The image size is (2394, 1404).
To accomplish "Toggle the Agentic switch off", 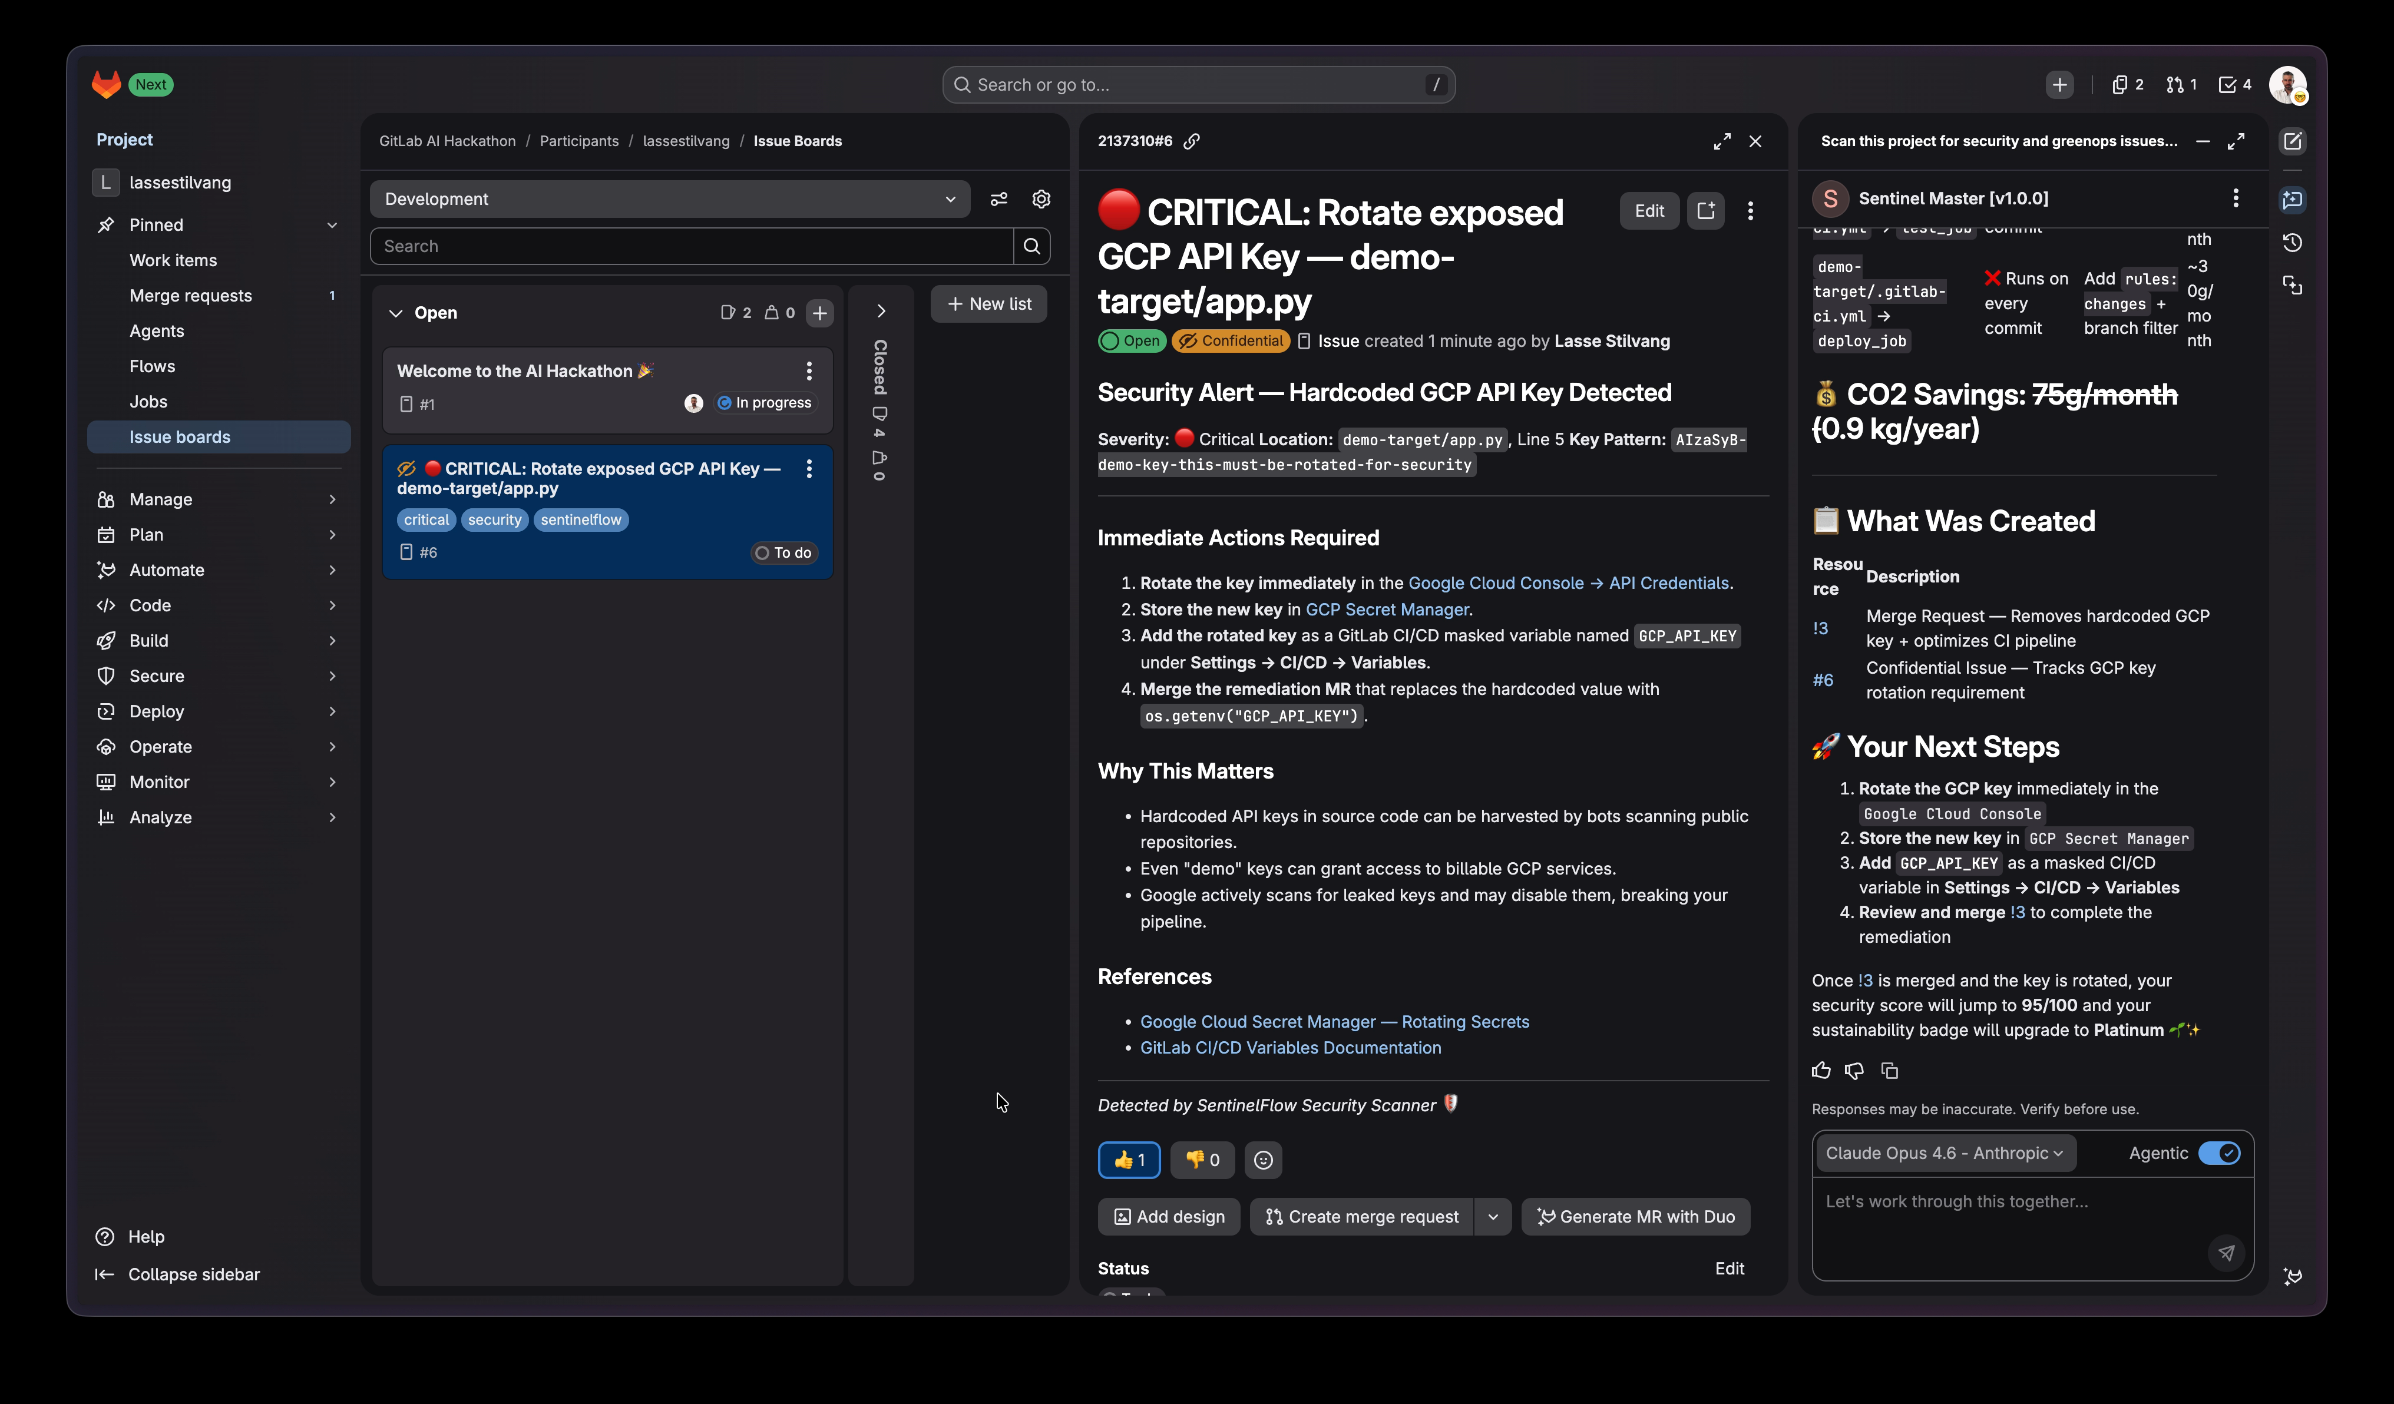I will (x=2219, y=1153).
